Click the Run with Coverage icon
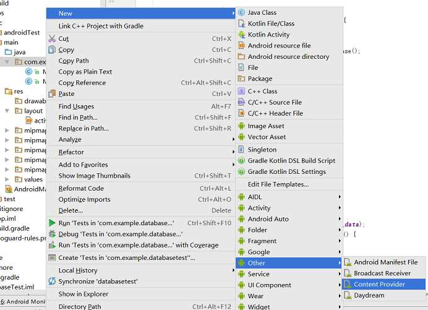Image resolution: width=428 pixels, height=310 pixels. pos(52,245)
